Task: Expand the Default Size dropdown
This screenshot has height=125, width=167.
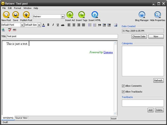Action: tap(39, 25)
